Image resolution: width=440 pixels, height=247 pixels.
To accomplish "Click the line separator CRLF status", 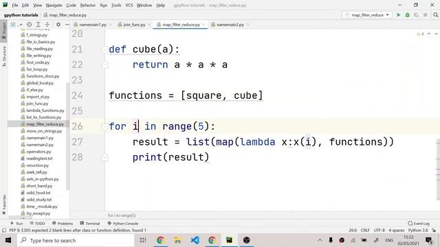I will click(x=365, y=231).
